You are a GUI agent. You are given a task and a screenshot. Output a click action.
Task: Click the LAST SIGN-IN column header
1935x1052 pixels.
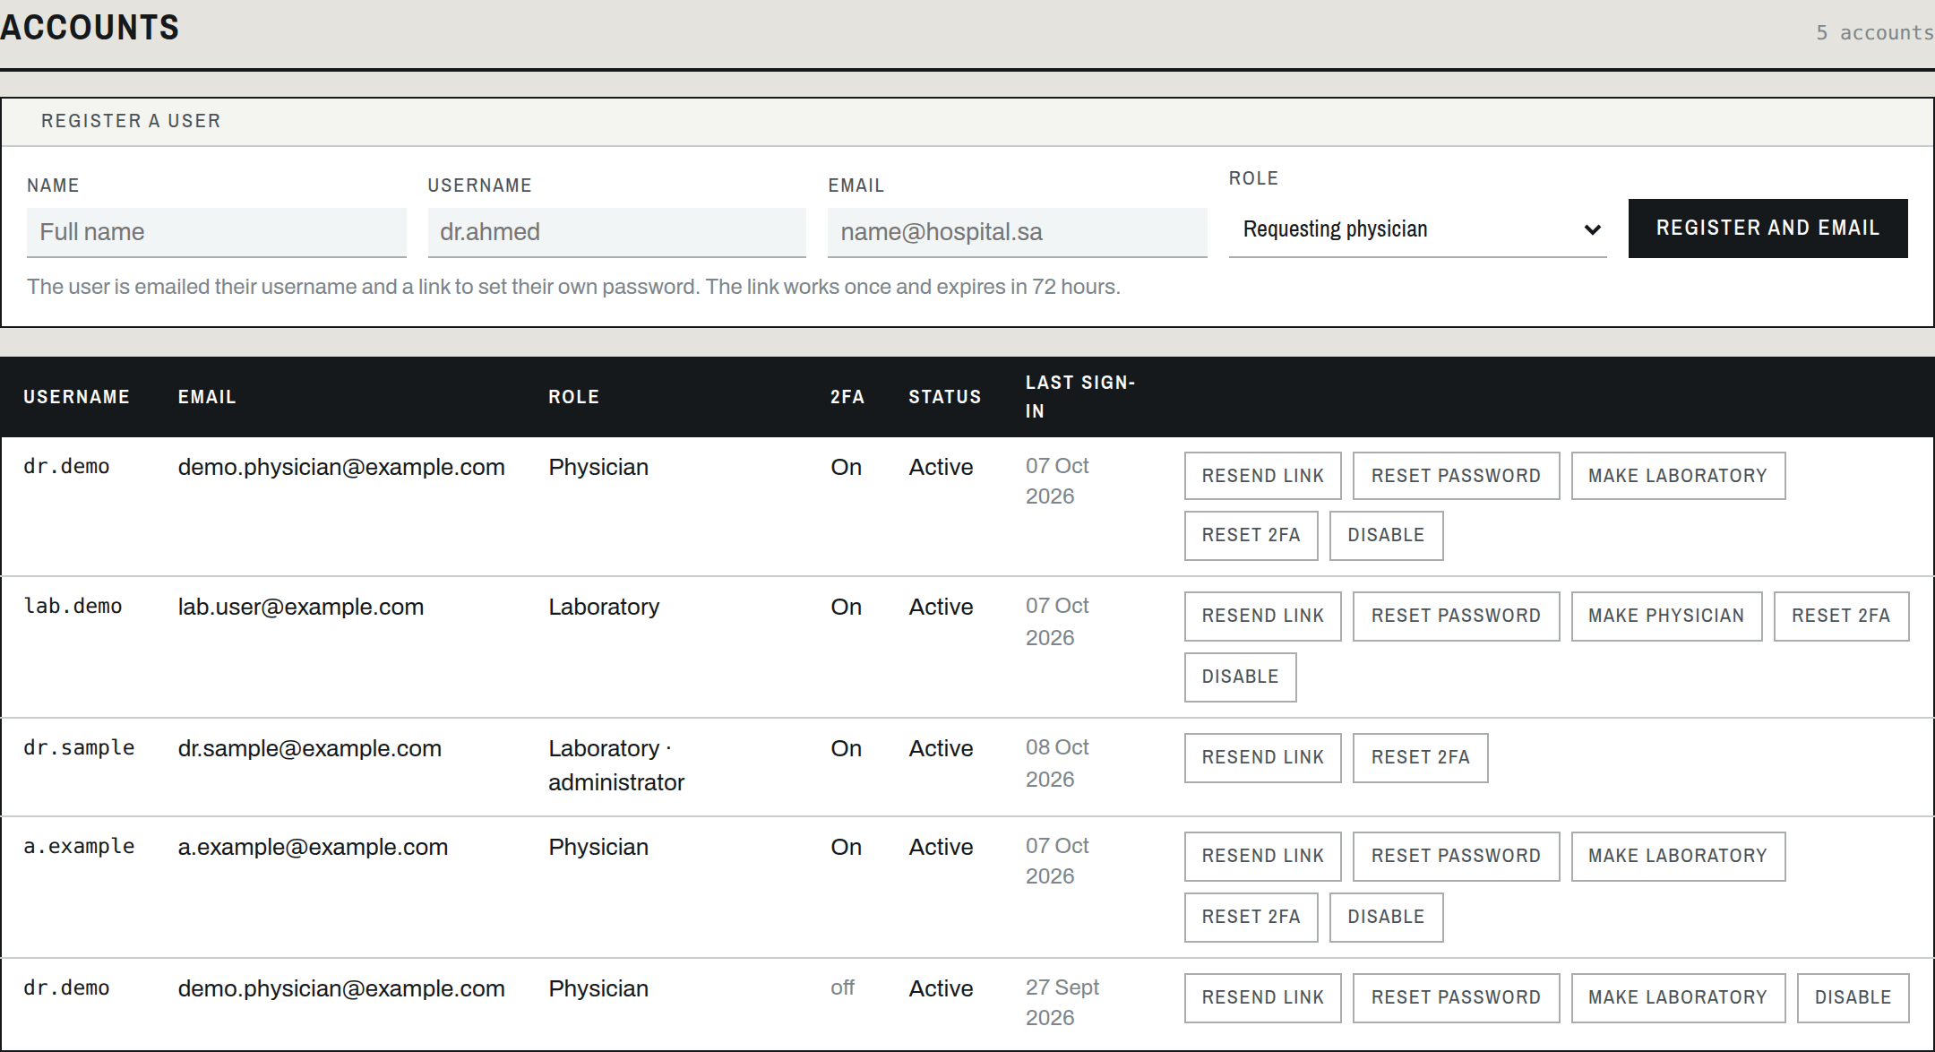(1080, 397)
